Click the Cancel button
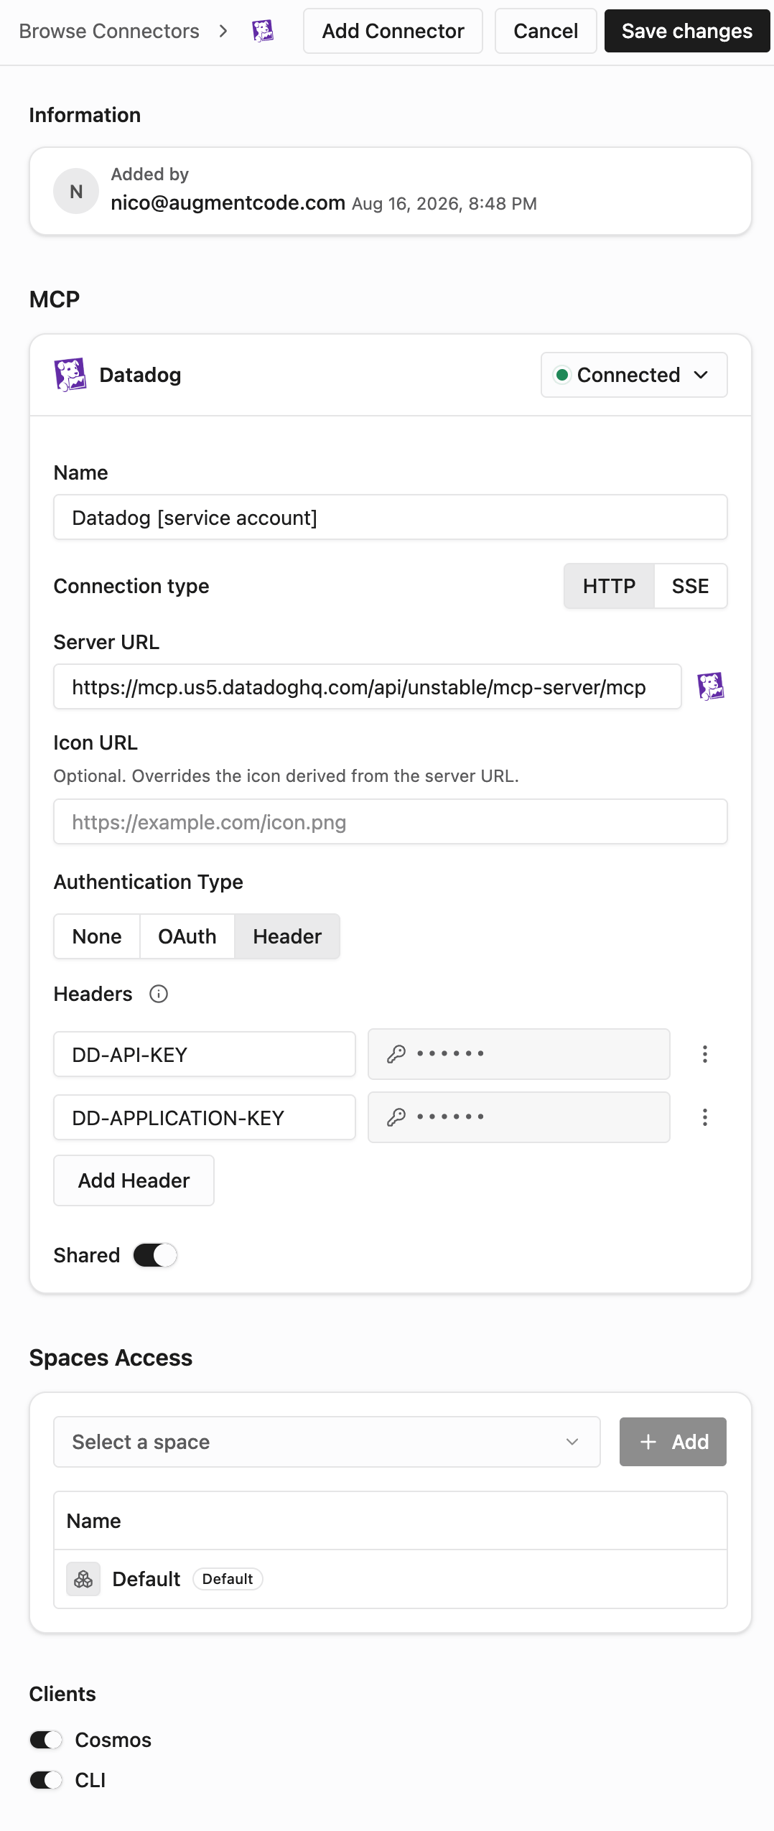 (x=546, y=31)
